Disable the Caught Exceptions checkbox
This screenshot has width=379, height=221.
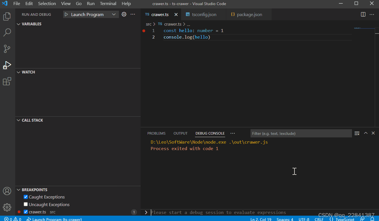[26, 197]
